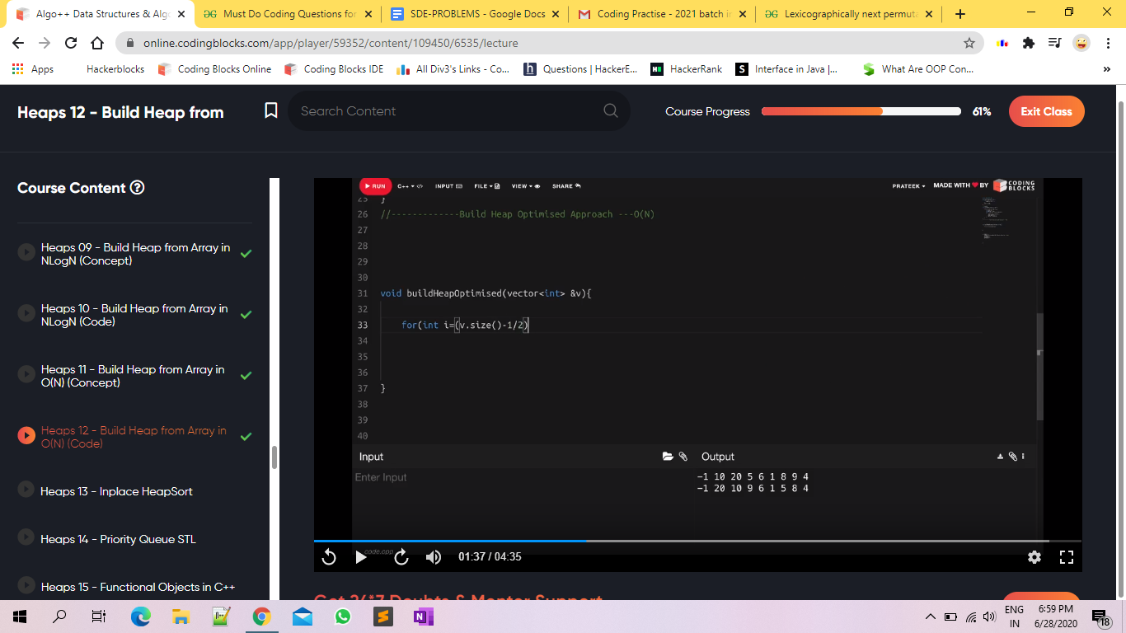Open the Chrome three-dot menu
Screen dimensions: 1126x633
tap(1109, 43)
